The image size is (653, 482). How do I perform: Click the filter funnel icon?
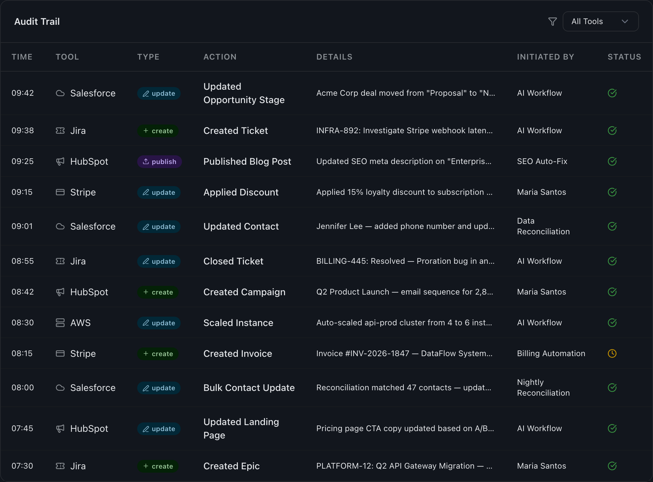tap(552, 22)
